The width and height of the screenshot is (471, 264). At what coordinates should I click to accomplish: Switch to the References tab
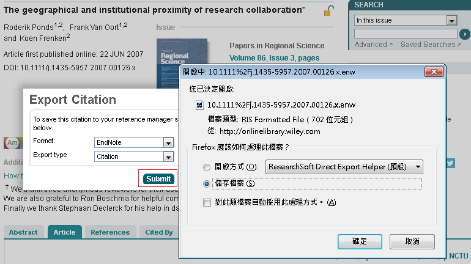click(x=110, y=232)
